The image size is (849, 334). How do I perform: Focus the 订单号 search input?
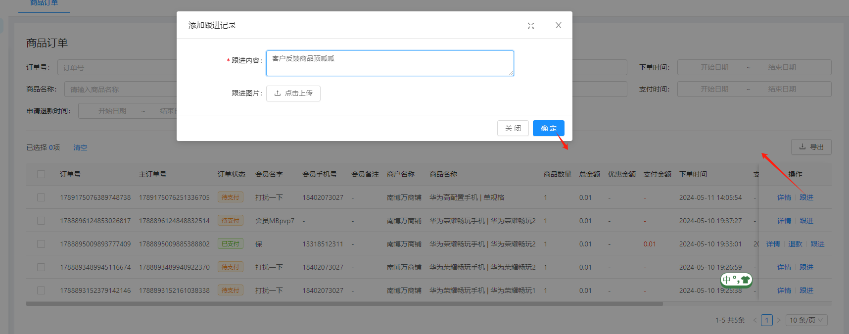pyautogui.click(x=117, y=67)
